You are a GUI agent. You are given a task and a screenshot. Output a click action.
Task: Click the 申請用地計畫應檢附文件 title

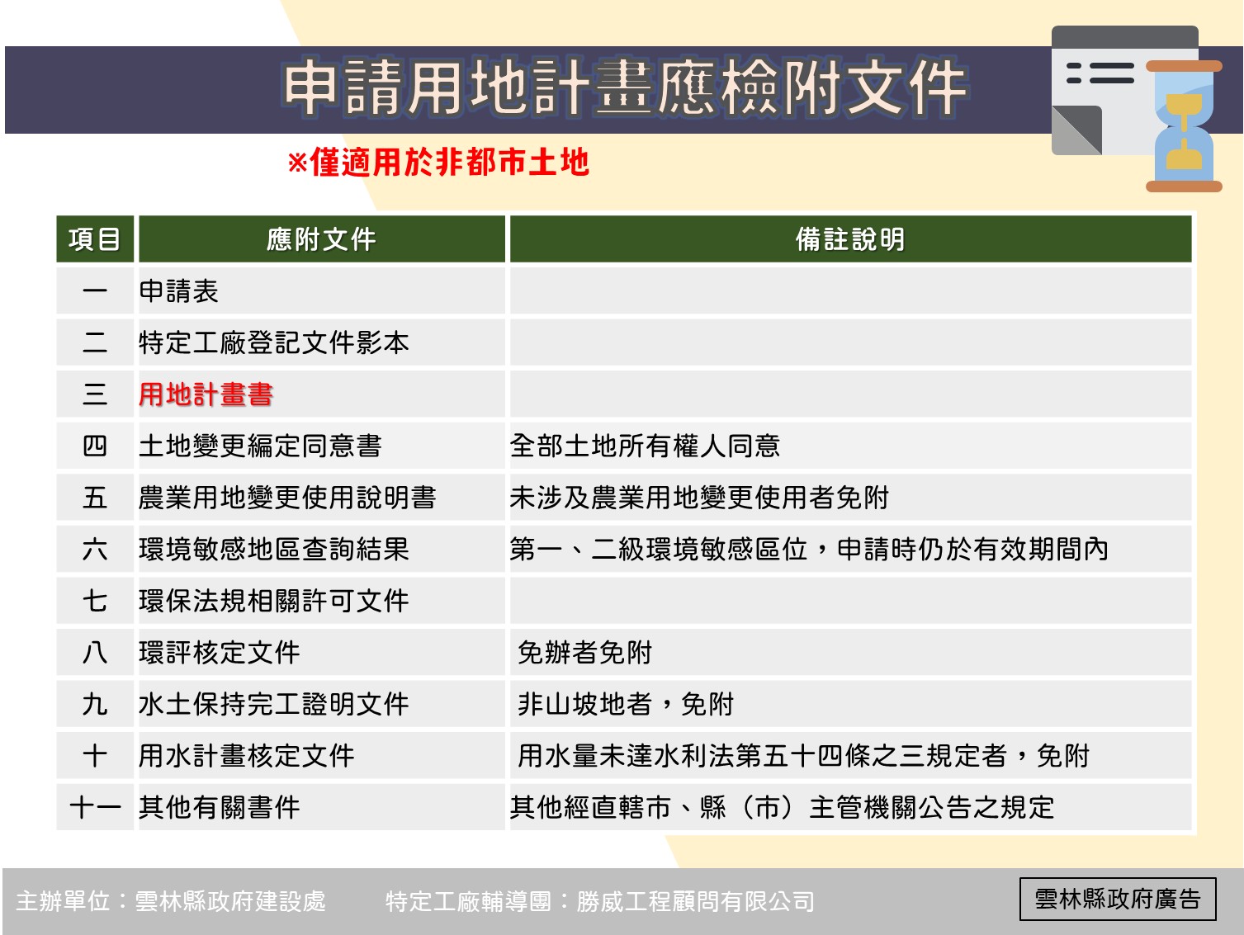click(x=625, y=87)
